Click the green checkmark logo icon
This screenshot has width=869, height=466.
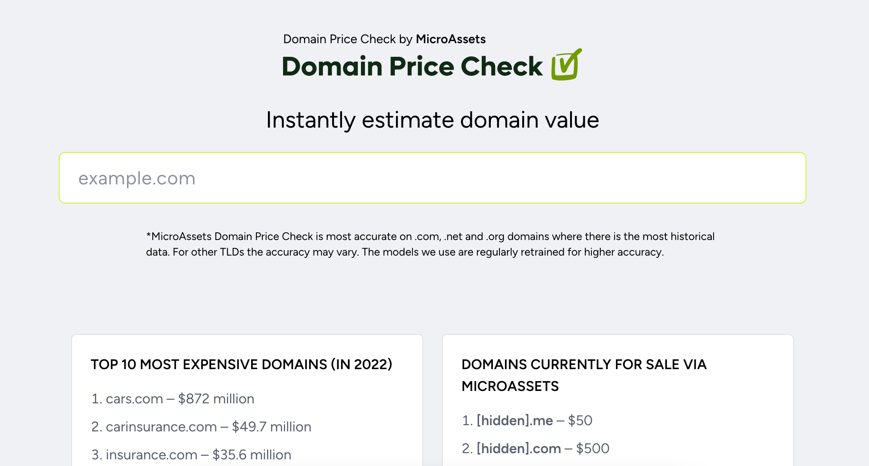coord(566,65)
